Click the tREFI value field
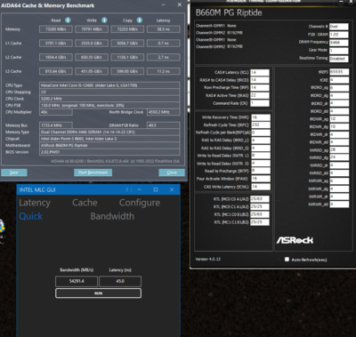Image resolution: width=356 pixels, height=337 pixels. [339, 72]
